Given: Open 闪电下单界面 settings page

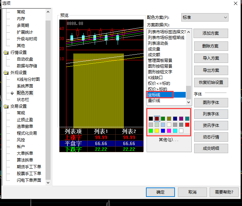Looking at the screenshot, I should pos(29,180).
